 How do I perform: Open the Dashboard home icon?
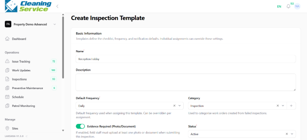tap(7, 39)
